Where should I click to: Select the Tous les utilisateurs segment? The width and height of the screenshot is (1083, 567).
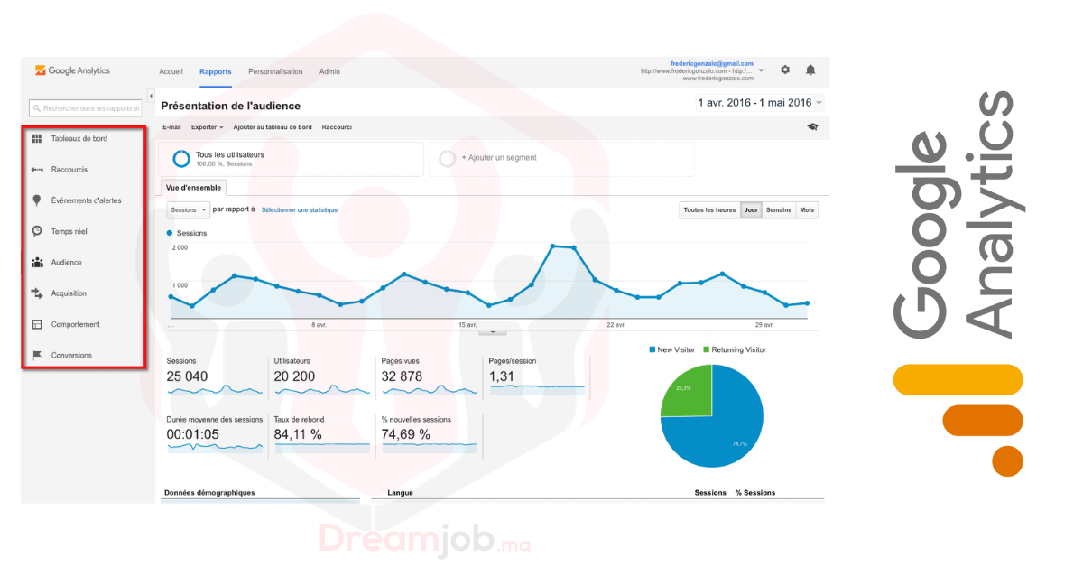290,159
